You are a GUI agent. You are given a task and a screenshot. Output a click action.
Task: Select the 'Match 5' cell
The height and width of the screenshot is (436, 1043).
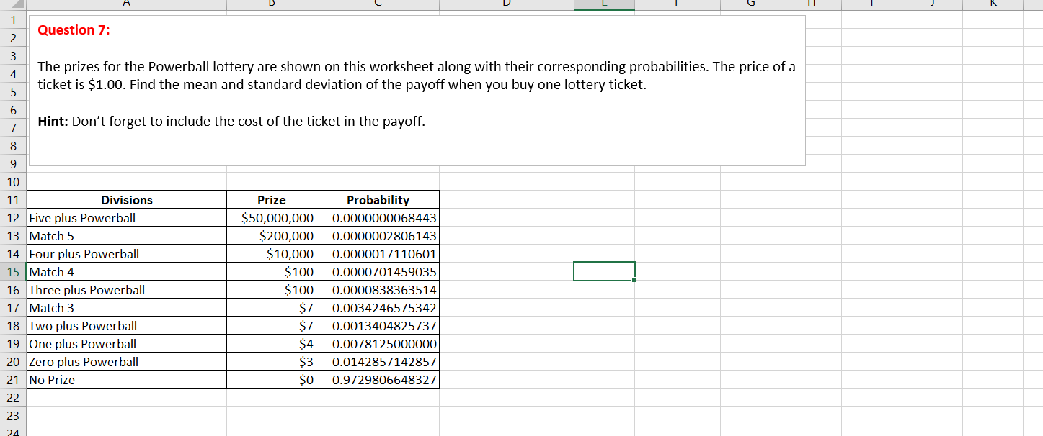click(x=127, y=236)
